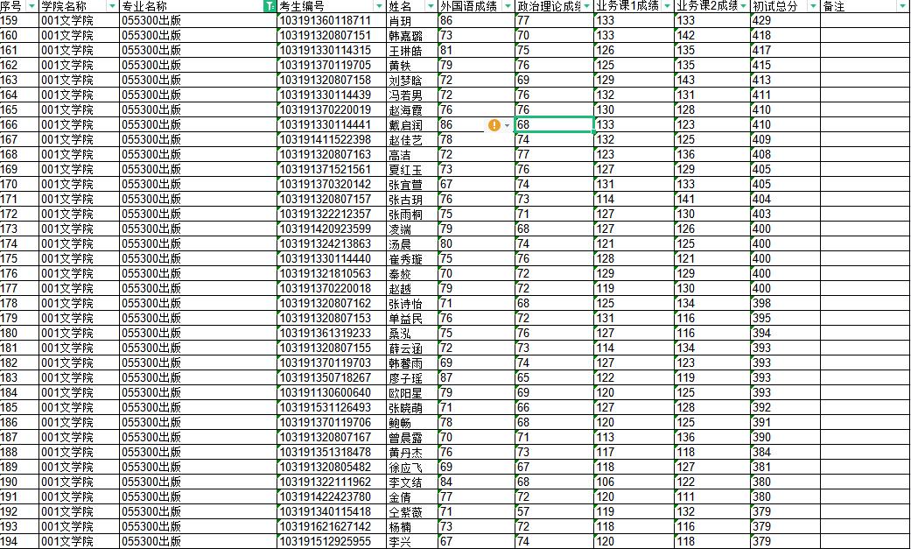This screenshot has height=549, width=911.
Task: Select exam number 10319136131923​3
Action: (332, 334)
